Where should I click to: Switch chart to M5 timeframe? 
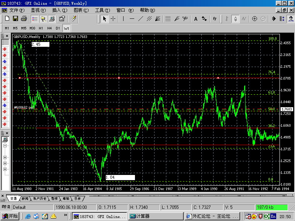(15, 28)
